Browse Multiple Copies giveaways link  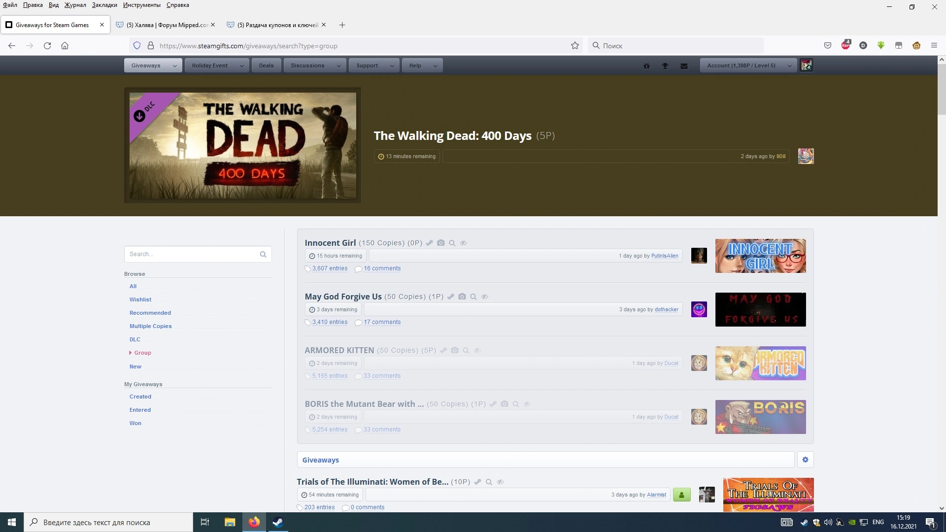[151, 326]
